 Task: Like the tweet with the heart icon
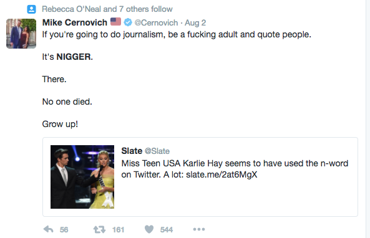click(x=149, y=229)
